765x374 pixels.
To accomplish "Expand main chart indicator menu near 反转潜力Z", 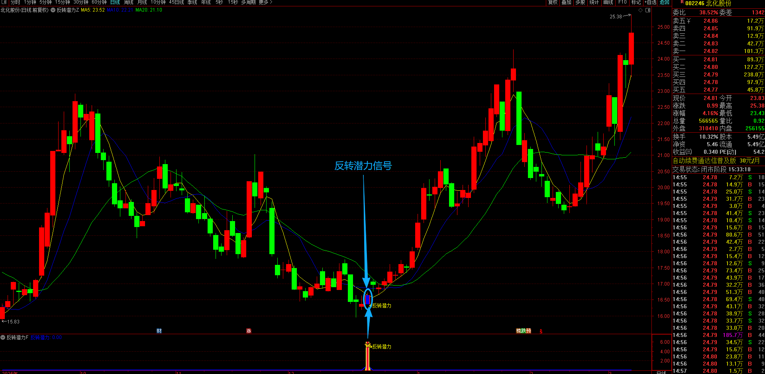I will [x=53, y=10].
